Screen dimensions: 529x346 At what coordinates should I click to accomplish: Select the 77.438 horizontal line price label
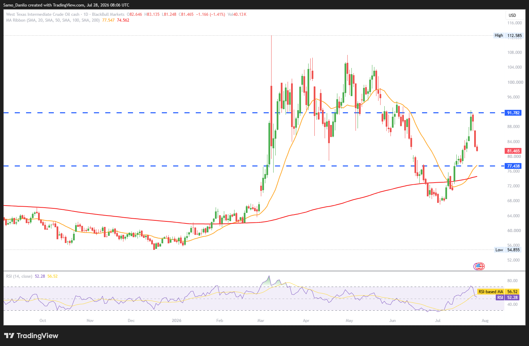[x=514, y=166]
